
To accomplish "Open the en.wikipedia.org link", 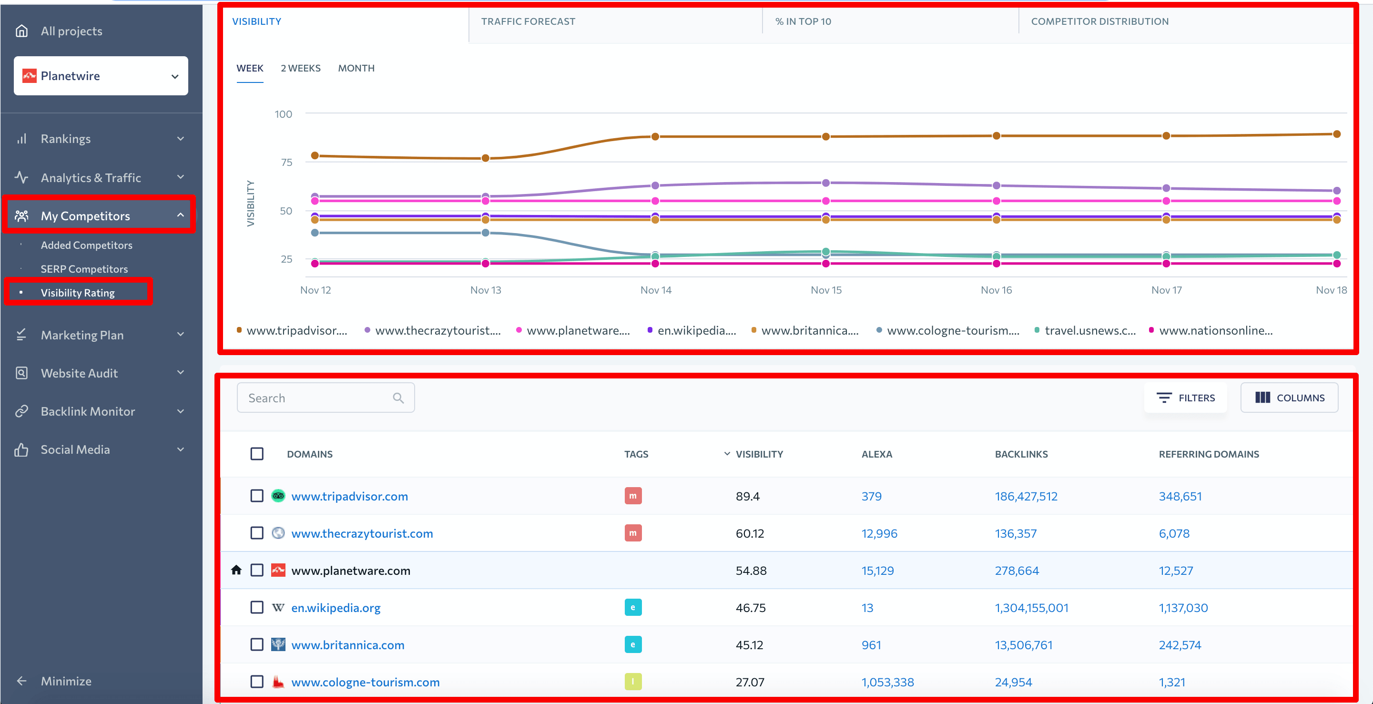I will [x=336, y=608].
